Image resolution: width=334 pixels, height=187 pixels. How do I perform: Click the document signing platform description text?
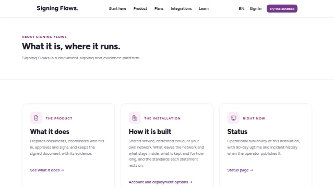[81, 58]
